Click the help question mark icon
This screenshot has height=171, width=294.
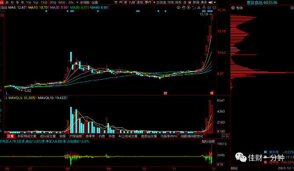click(x=233, y=8)
